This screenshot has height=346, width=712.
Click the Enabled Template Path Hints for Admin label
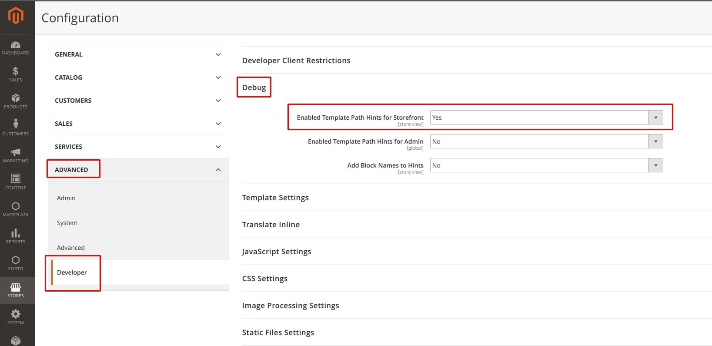(x=366, y=141)
